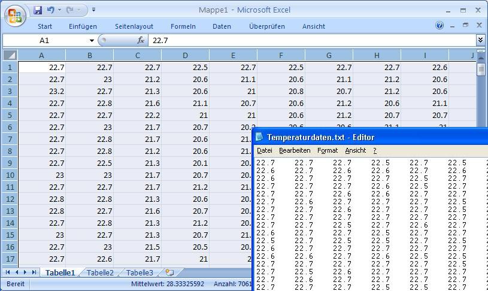Open the Bearbeiten menu in Editor

point(295,150)
